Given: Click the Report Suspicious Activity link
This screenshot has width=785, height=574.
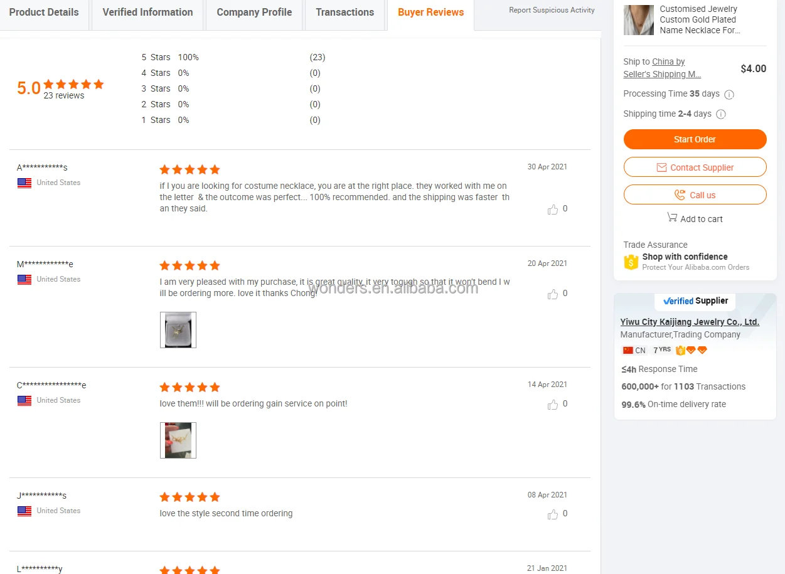Looking at the screenshot, I should click(552, 10).
